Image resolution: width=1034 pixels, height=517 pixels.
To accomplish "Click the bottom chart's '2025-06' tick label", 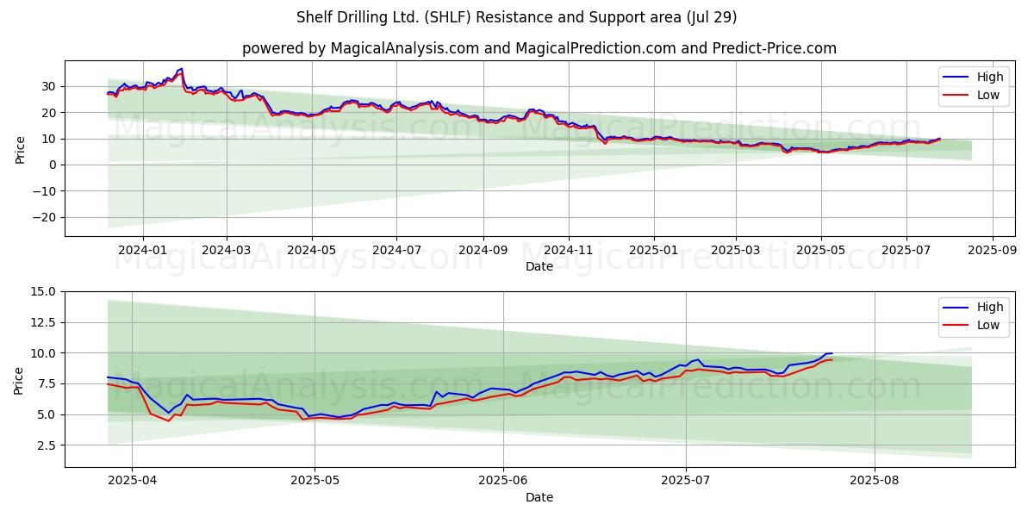I will 503,480.
